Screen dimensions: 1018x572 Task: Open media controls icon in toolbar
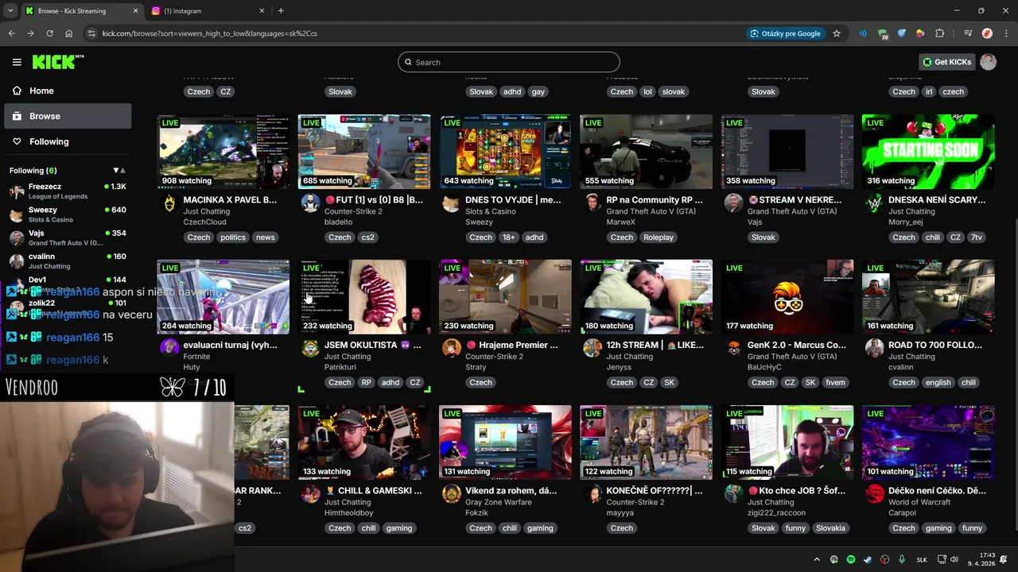pos(968,33)
